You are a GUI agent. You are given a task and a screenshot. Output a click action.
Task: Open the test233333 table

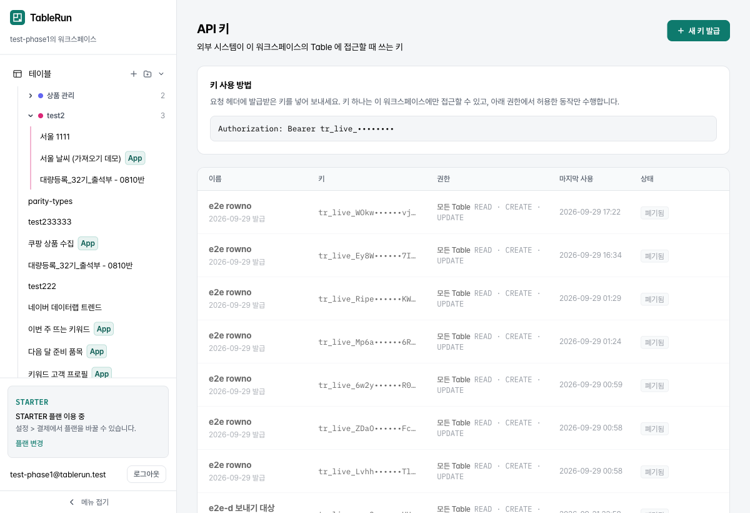point(50,222)
